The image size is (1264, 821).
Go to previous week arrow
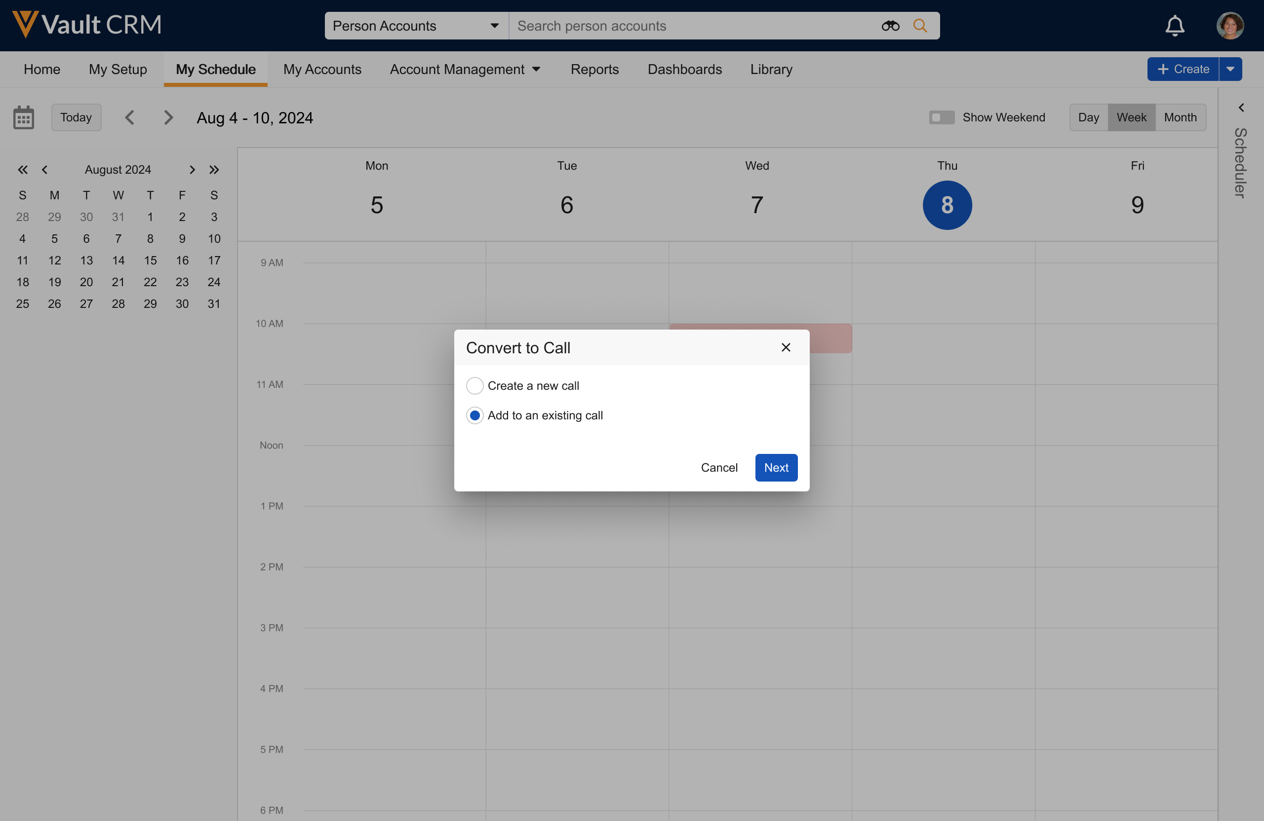tap(129, 117)
